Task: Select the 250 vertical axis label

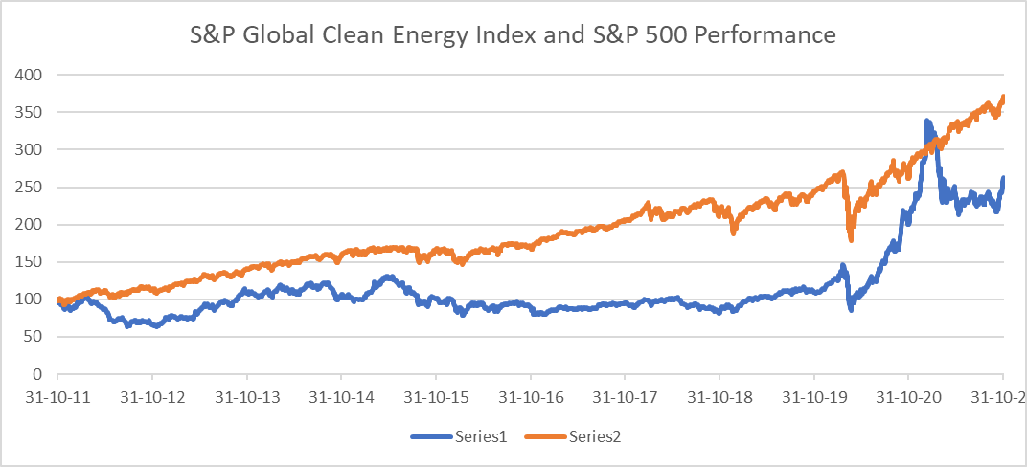Action: tap(34, 187)
